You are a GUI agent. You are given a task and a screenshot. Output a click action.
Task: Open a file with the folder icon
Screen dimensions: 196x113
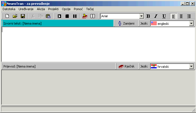point(15,16)
